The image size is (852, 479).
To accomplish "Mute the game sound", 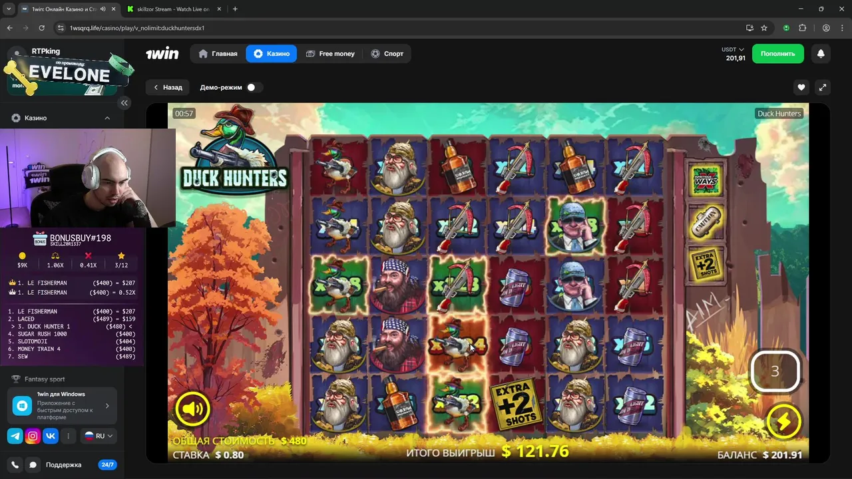I will point(192,408).
